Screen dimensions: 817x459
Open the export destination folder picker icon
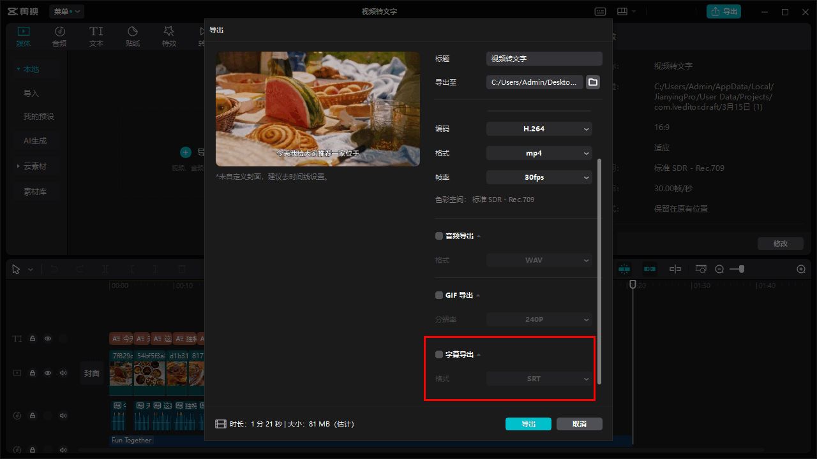point(592,82)
